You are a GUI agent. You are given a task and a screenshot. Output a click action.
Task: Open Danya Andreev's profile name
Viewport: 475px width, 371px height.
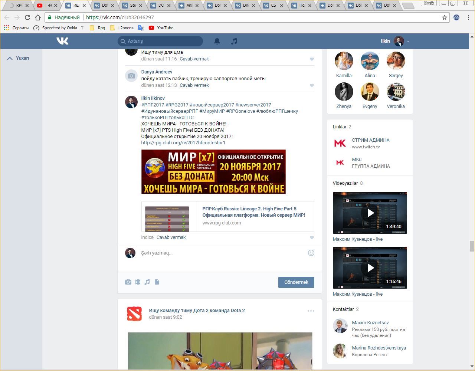157,72
